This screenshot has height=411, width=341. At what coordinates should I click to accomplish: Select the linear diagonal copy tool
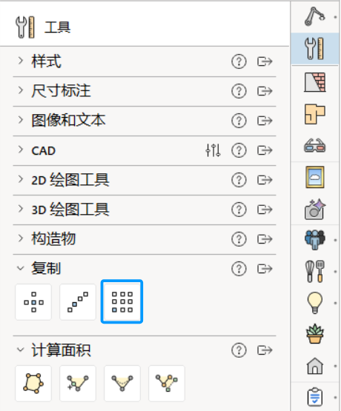pos(78,301)
